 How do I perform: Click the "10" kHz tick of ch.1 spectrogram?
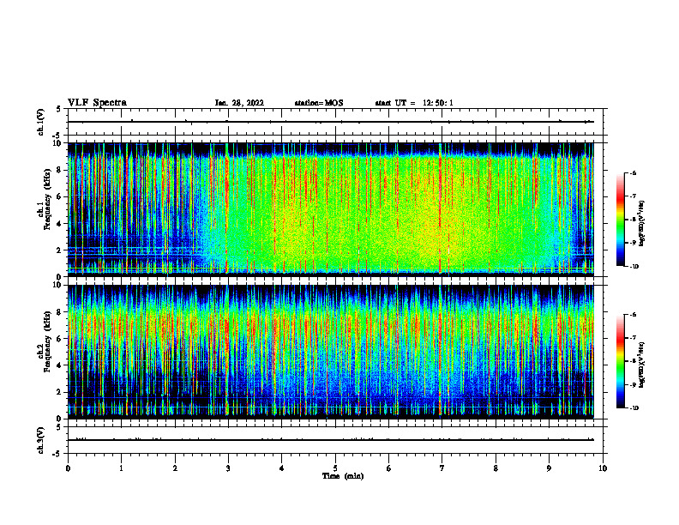click(x=57, y=143)
